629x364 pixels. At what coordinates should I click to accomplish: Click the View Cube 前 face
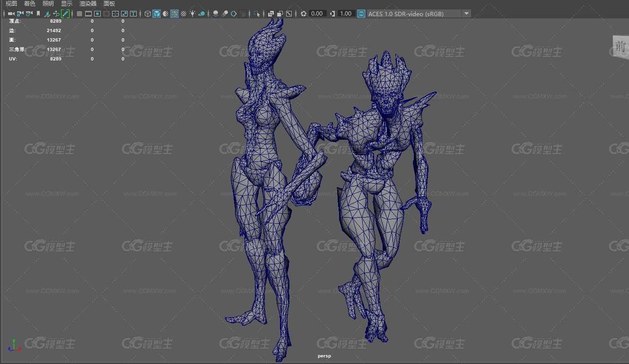tap(620, 46)
